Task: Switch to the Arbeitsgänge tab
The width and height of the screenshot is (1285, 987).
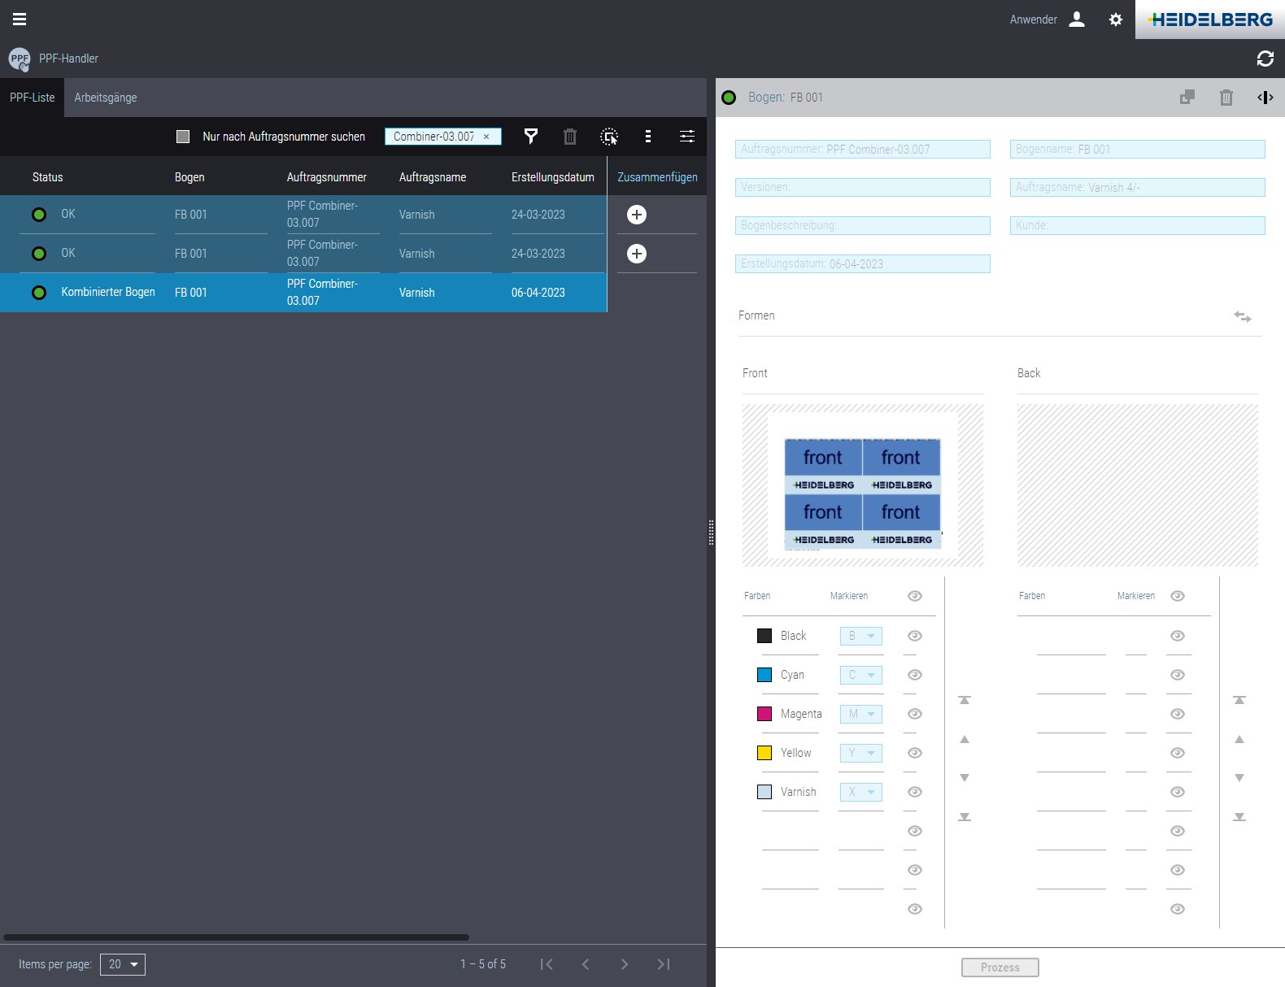Action: pos(106,98)
